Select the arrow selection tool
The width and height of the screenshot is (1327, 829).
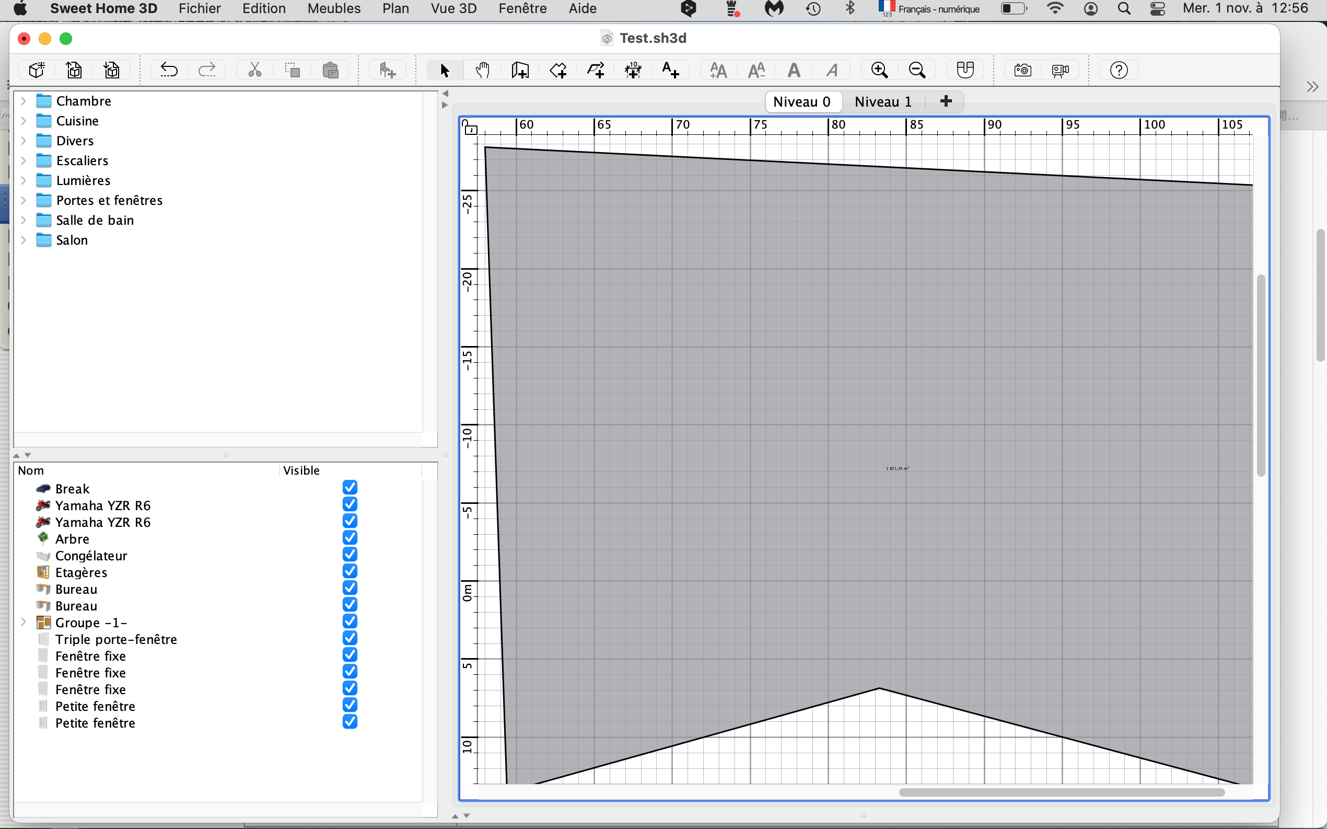click(445, 70)
